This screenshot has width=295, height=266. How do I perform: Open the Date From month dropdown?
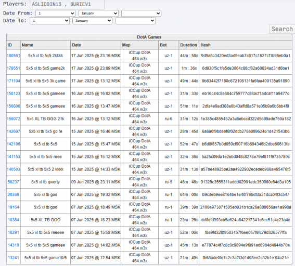98,14
